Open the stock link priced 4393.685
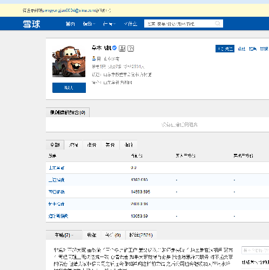The width and height of the screenshot is (269, 270). click(x=56, y=180)
